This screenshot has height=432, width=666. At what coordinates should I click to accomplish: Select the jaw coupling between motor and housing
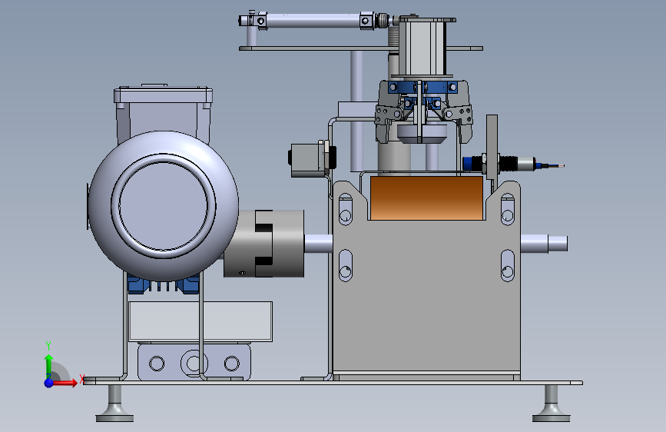pos(263,243)
